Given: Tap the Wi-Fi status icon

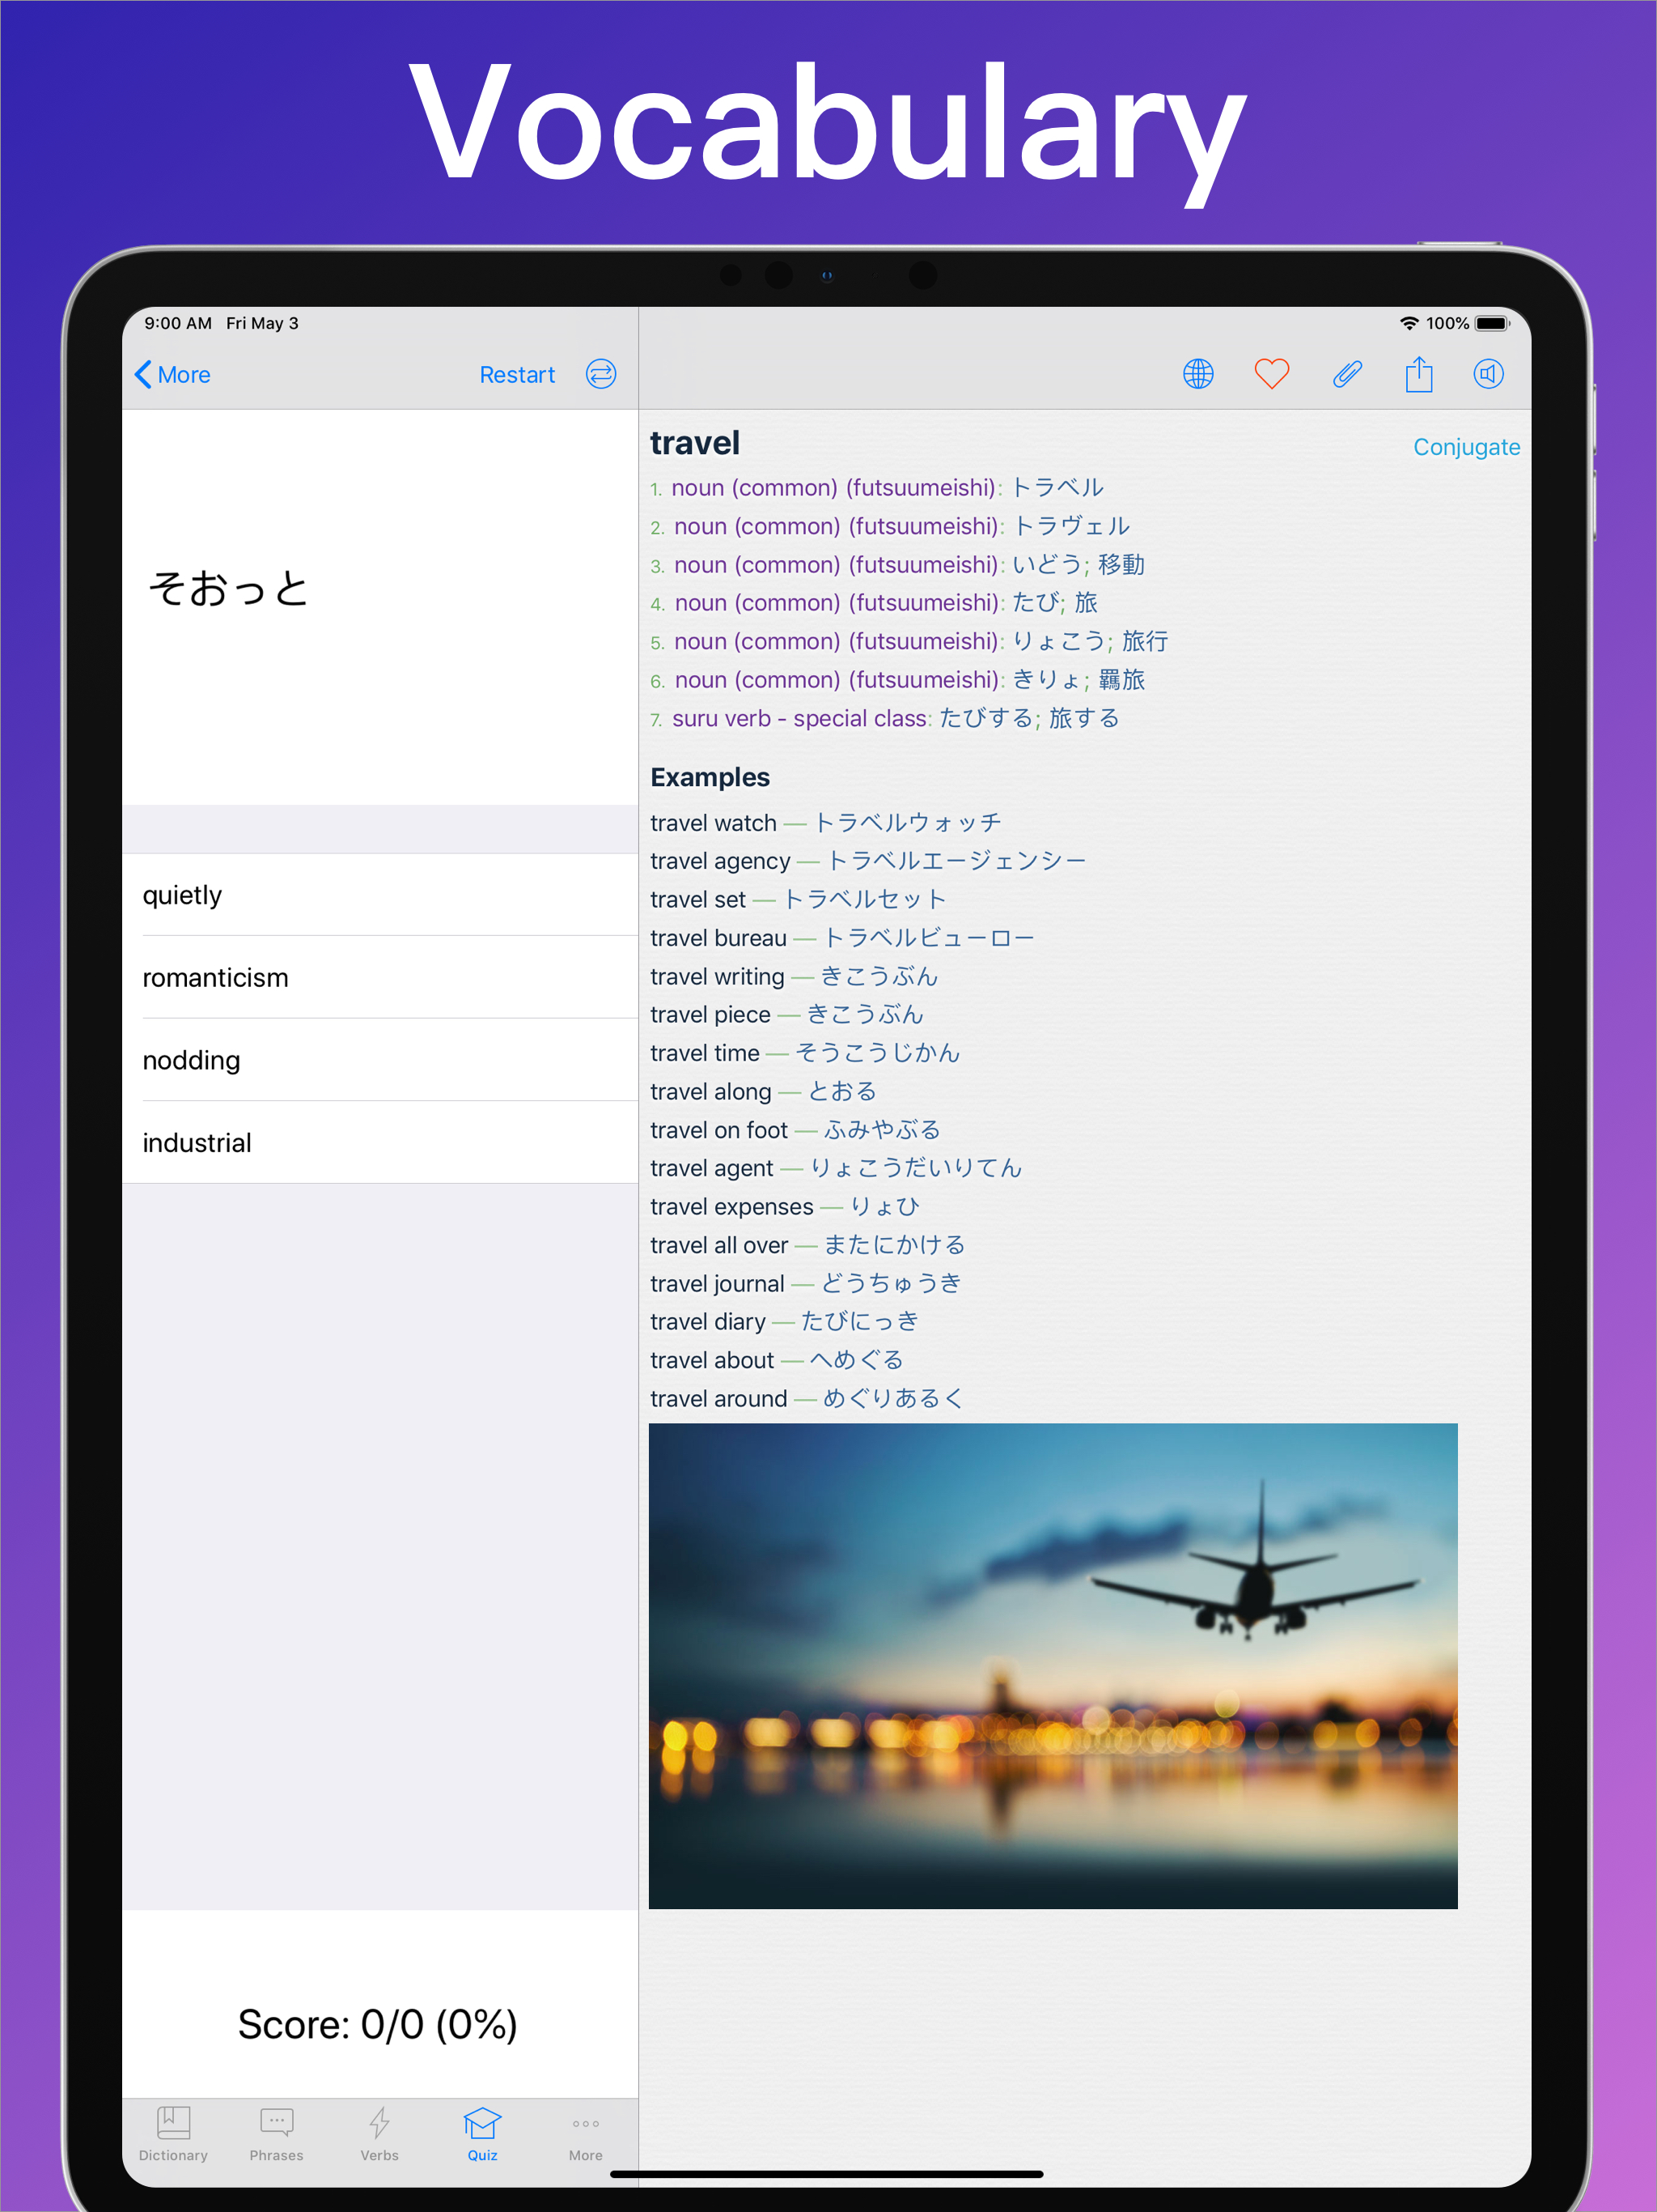Looking at the screenshot, I should pos(1408,323).
